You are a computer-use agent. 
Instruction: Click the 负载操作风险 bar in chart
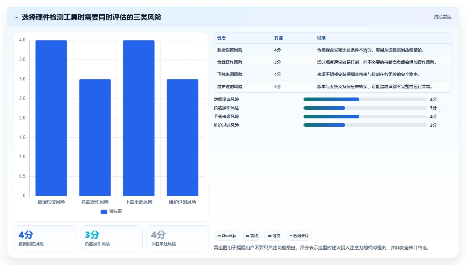95,138
